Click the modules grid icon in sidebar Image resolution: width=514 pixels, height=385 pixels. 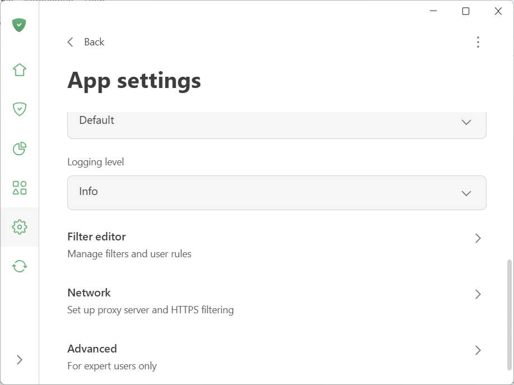pos(19,188)
